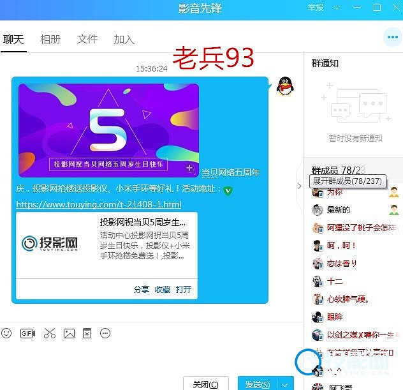Open the GIF sticker tool
The width and height of the screenshot is (403, 390).
point(27,333)
